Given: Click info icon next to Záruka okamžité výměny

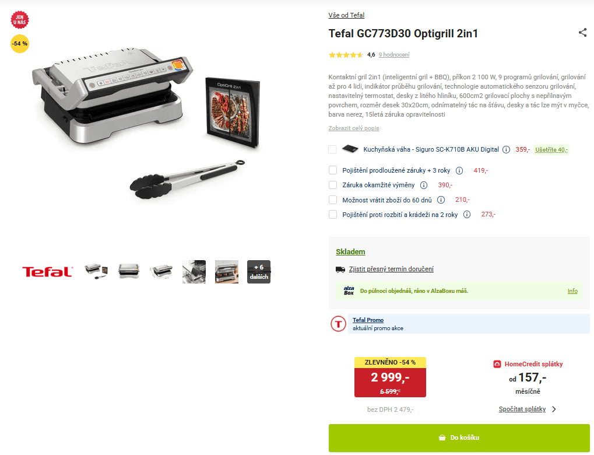Looking at the screenshot, I should click(424, 185).
